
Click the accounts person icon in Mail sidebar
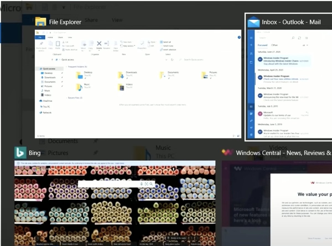point(251,54)
